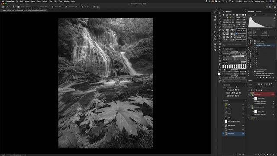Viewport: 277px width, 156px height.
Task: Select the Pen tool
Action: [x=219, y=55]
